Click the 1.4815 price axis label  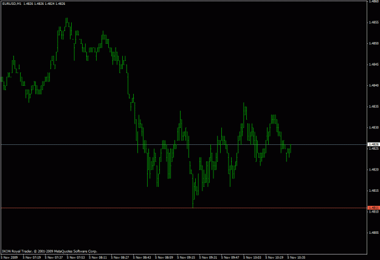click(x=374, y=191)
